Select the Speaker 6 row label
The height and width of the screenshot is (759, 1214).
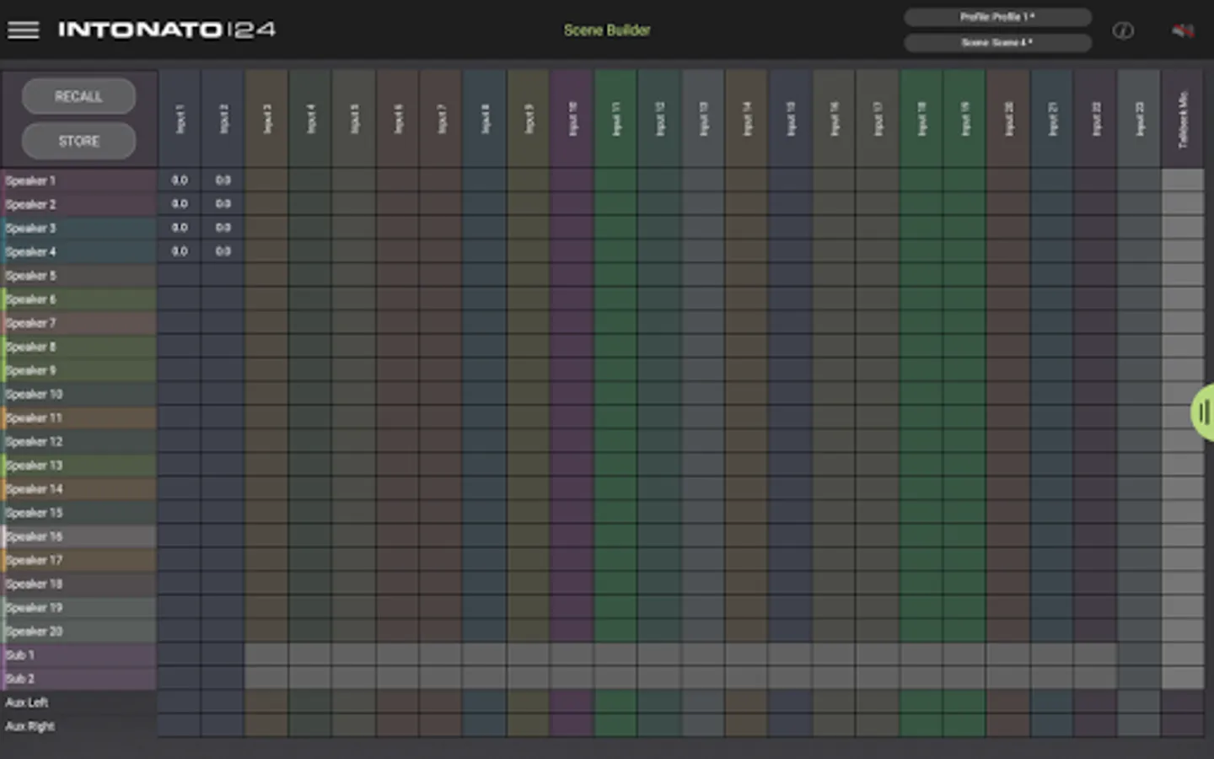tap(79, 299)
